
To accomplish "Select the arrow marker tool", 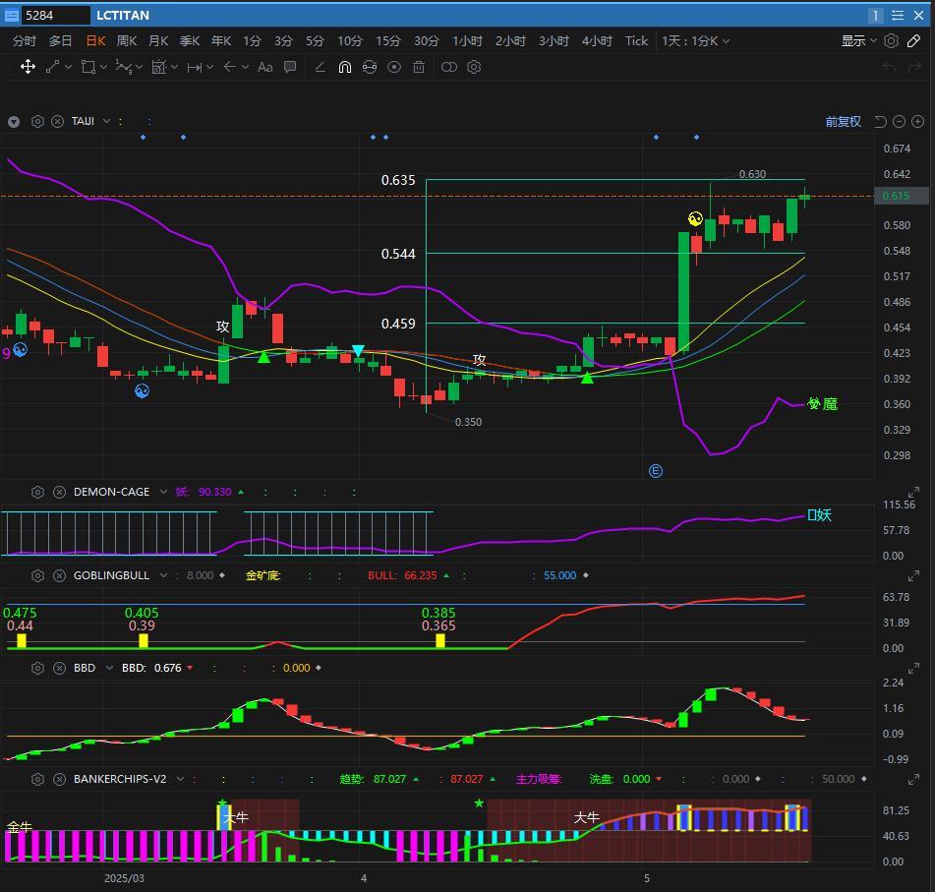I will (230, 67).
